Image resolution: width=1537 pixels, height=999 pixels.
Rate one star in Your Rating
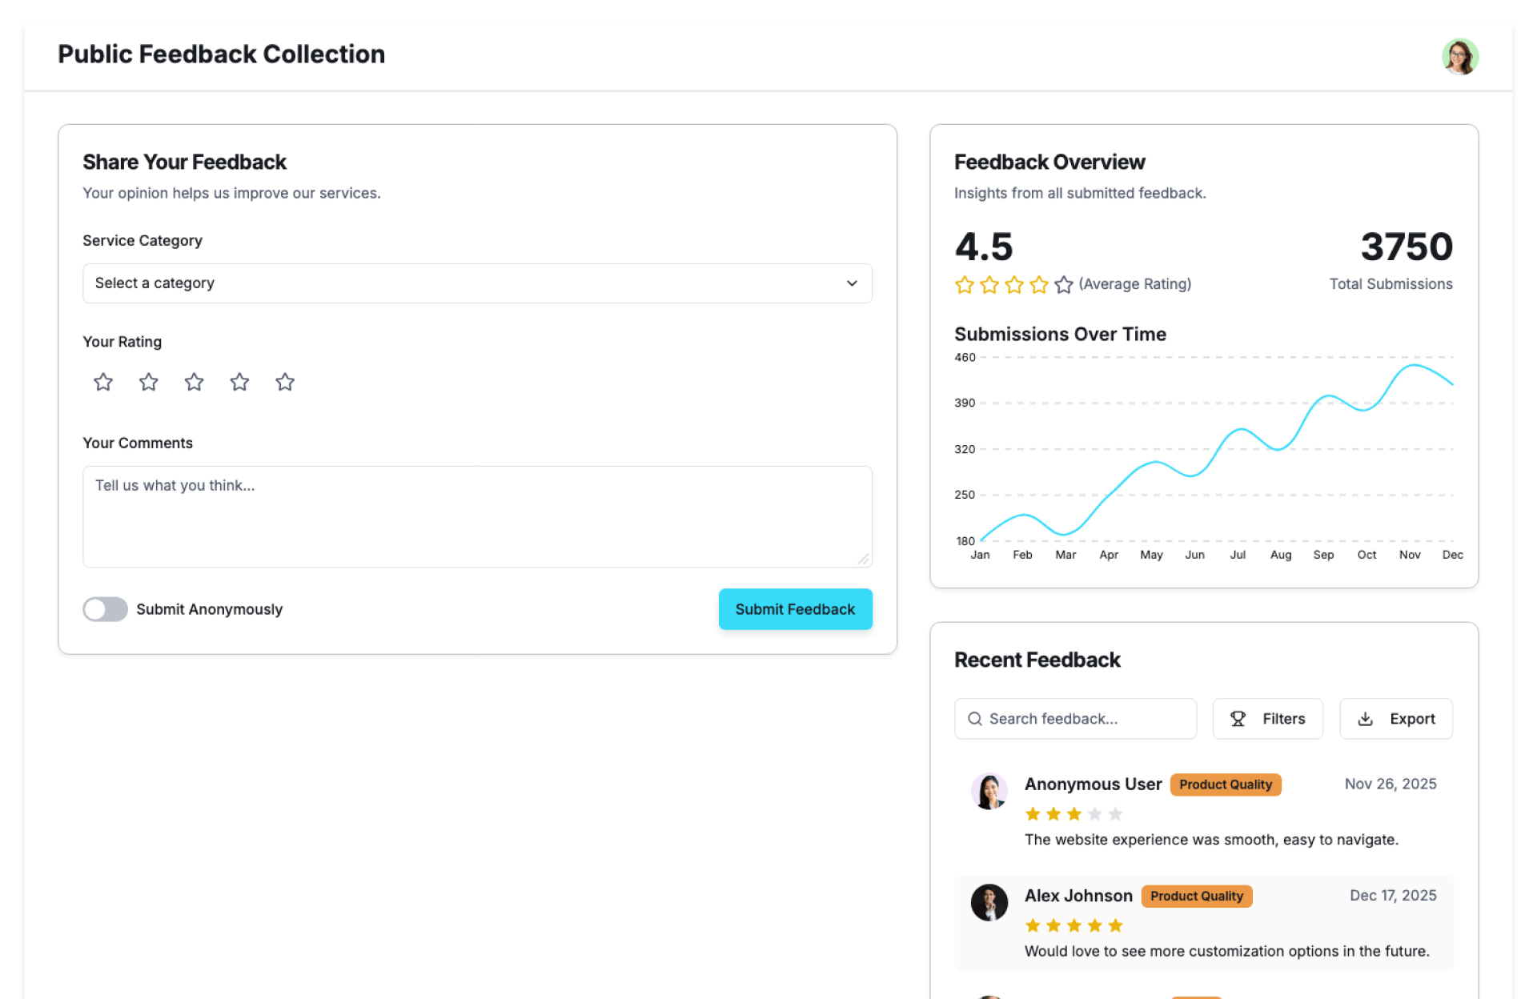[103, 382]
